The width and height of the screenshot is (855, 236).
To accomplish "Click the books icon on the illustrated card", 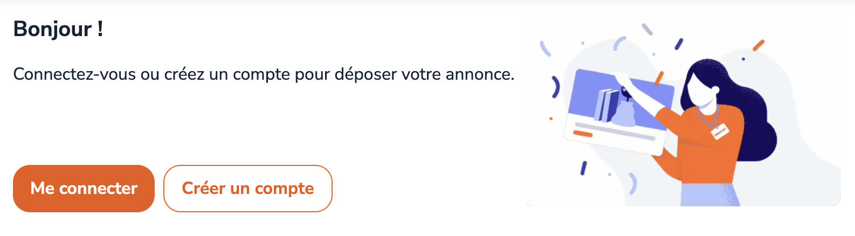I will [606, 105].
